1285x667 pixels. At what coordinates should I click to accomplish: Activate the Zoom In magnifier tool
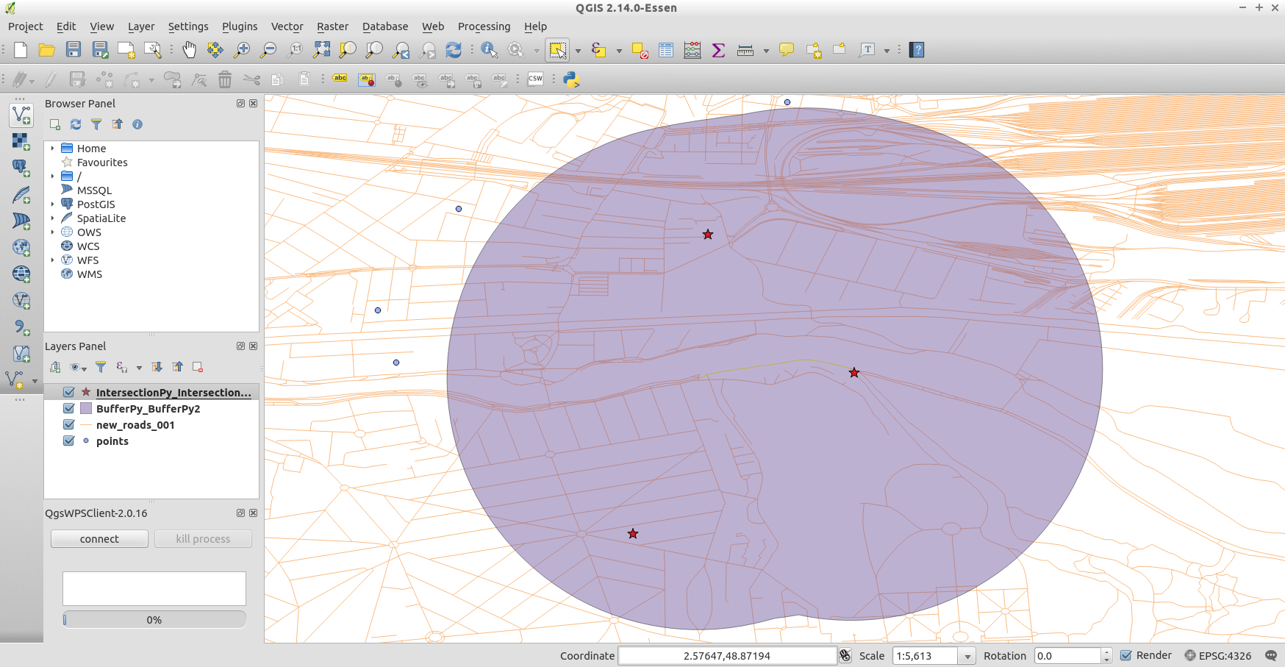242,50
